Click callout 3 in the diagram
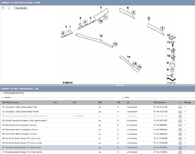Viewport: 195px width, 154px height. (101, 7)
